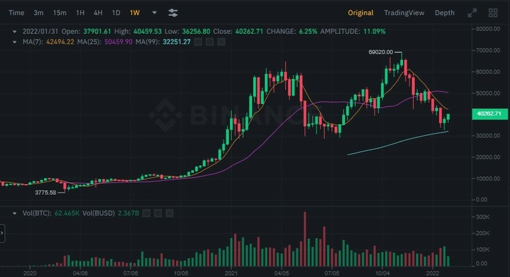The image size is (510, 277).
Task: Remove the MA indicator with X icon
Action: (x=221, y=42)
